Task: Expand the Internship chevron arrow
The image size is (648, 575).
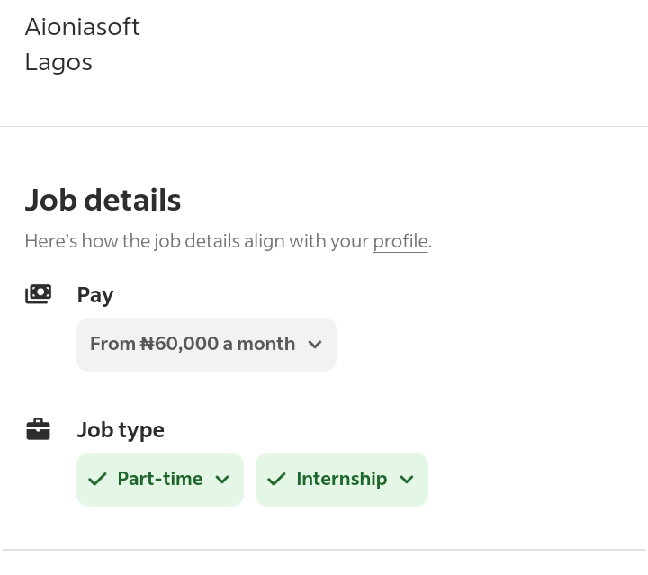Action: coord(407,479)
